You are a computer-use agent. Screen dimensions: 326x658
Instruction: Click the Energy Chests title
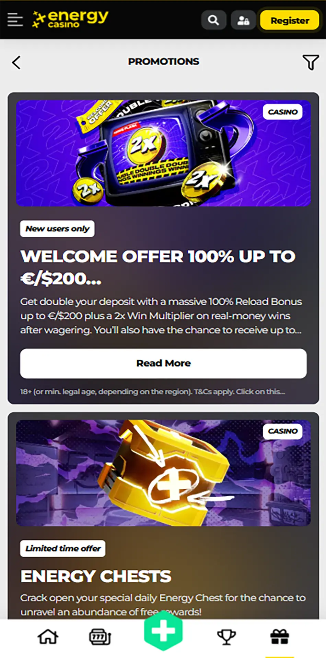coord(96,576)
